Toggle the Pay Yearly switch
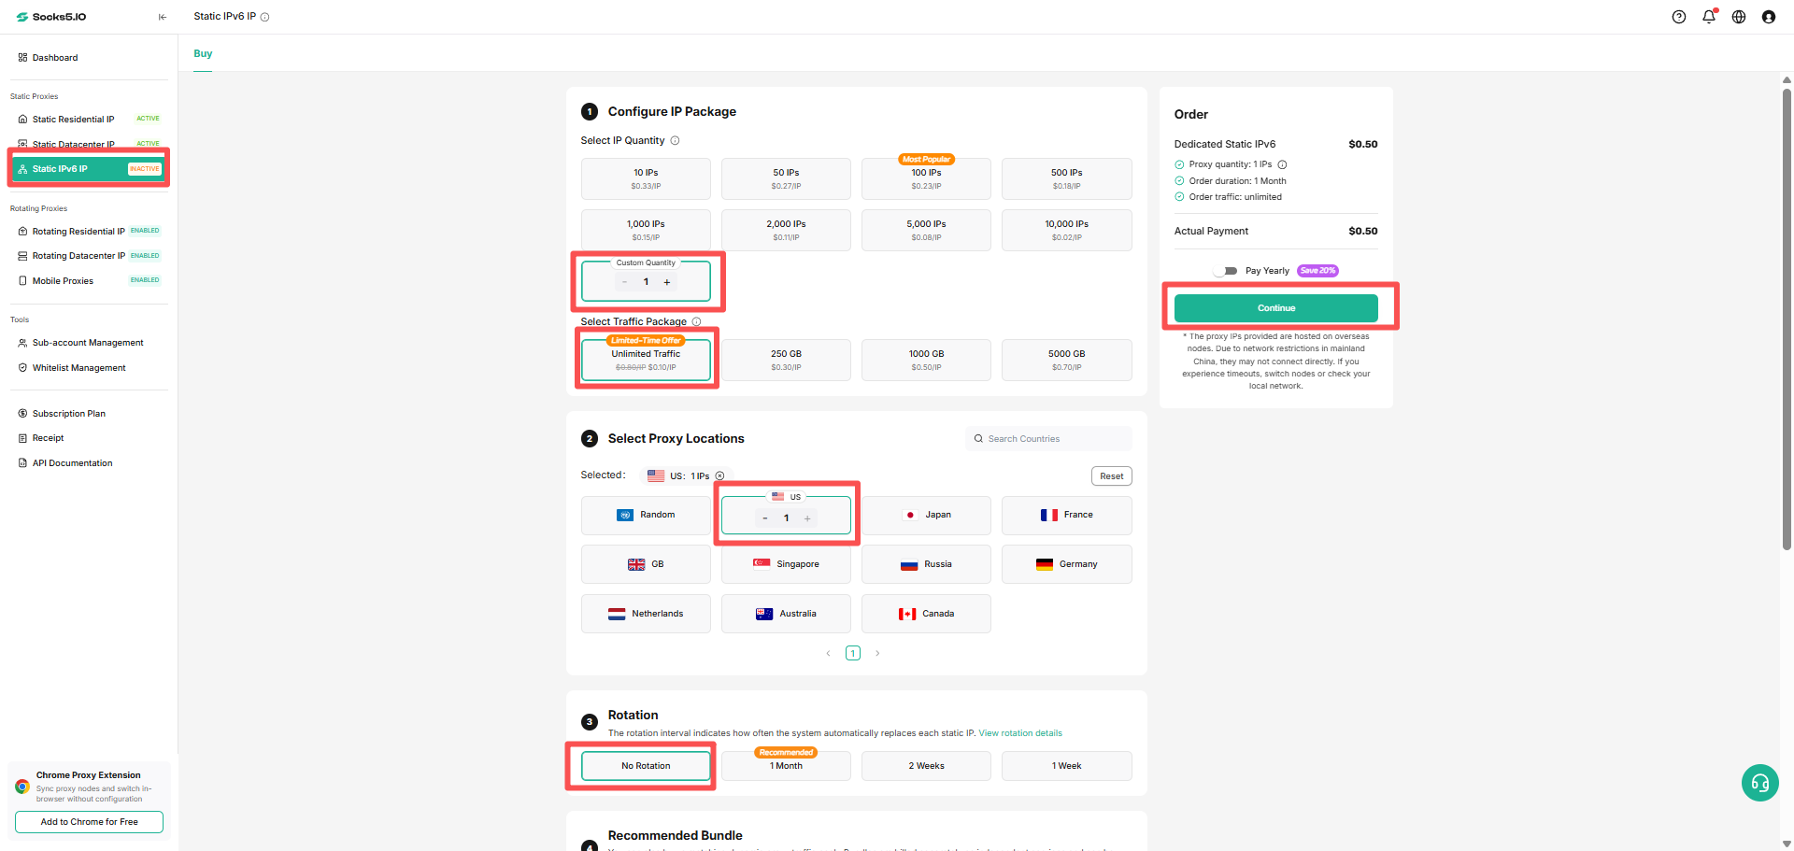Viewport: 1794px width, 851px height. tap(1225, 271)
